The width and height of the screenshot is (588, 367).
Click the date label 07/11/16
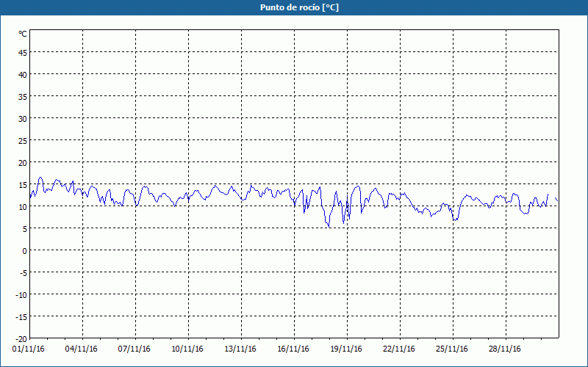(x=135, y=349)
